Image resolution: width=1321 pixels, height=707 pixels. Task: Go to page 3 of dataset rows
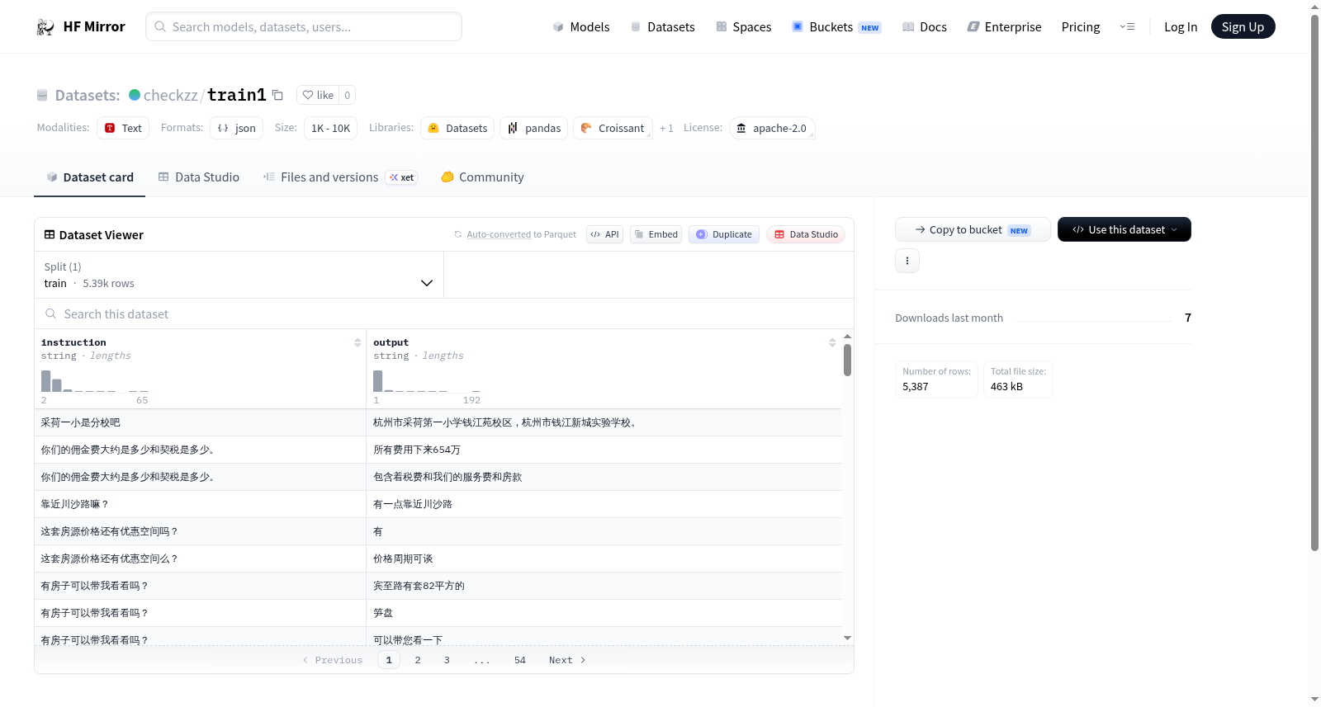click(447, 660)
